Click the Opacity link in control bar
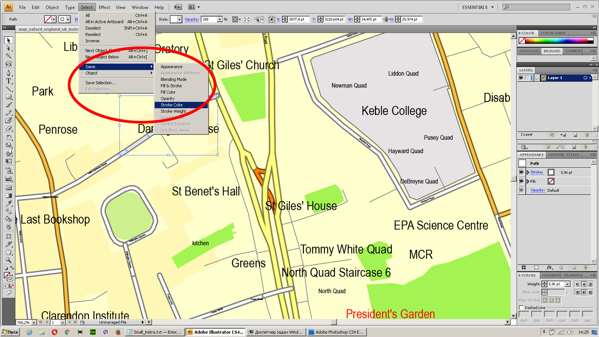599x337 pixels. pos(192,19)
